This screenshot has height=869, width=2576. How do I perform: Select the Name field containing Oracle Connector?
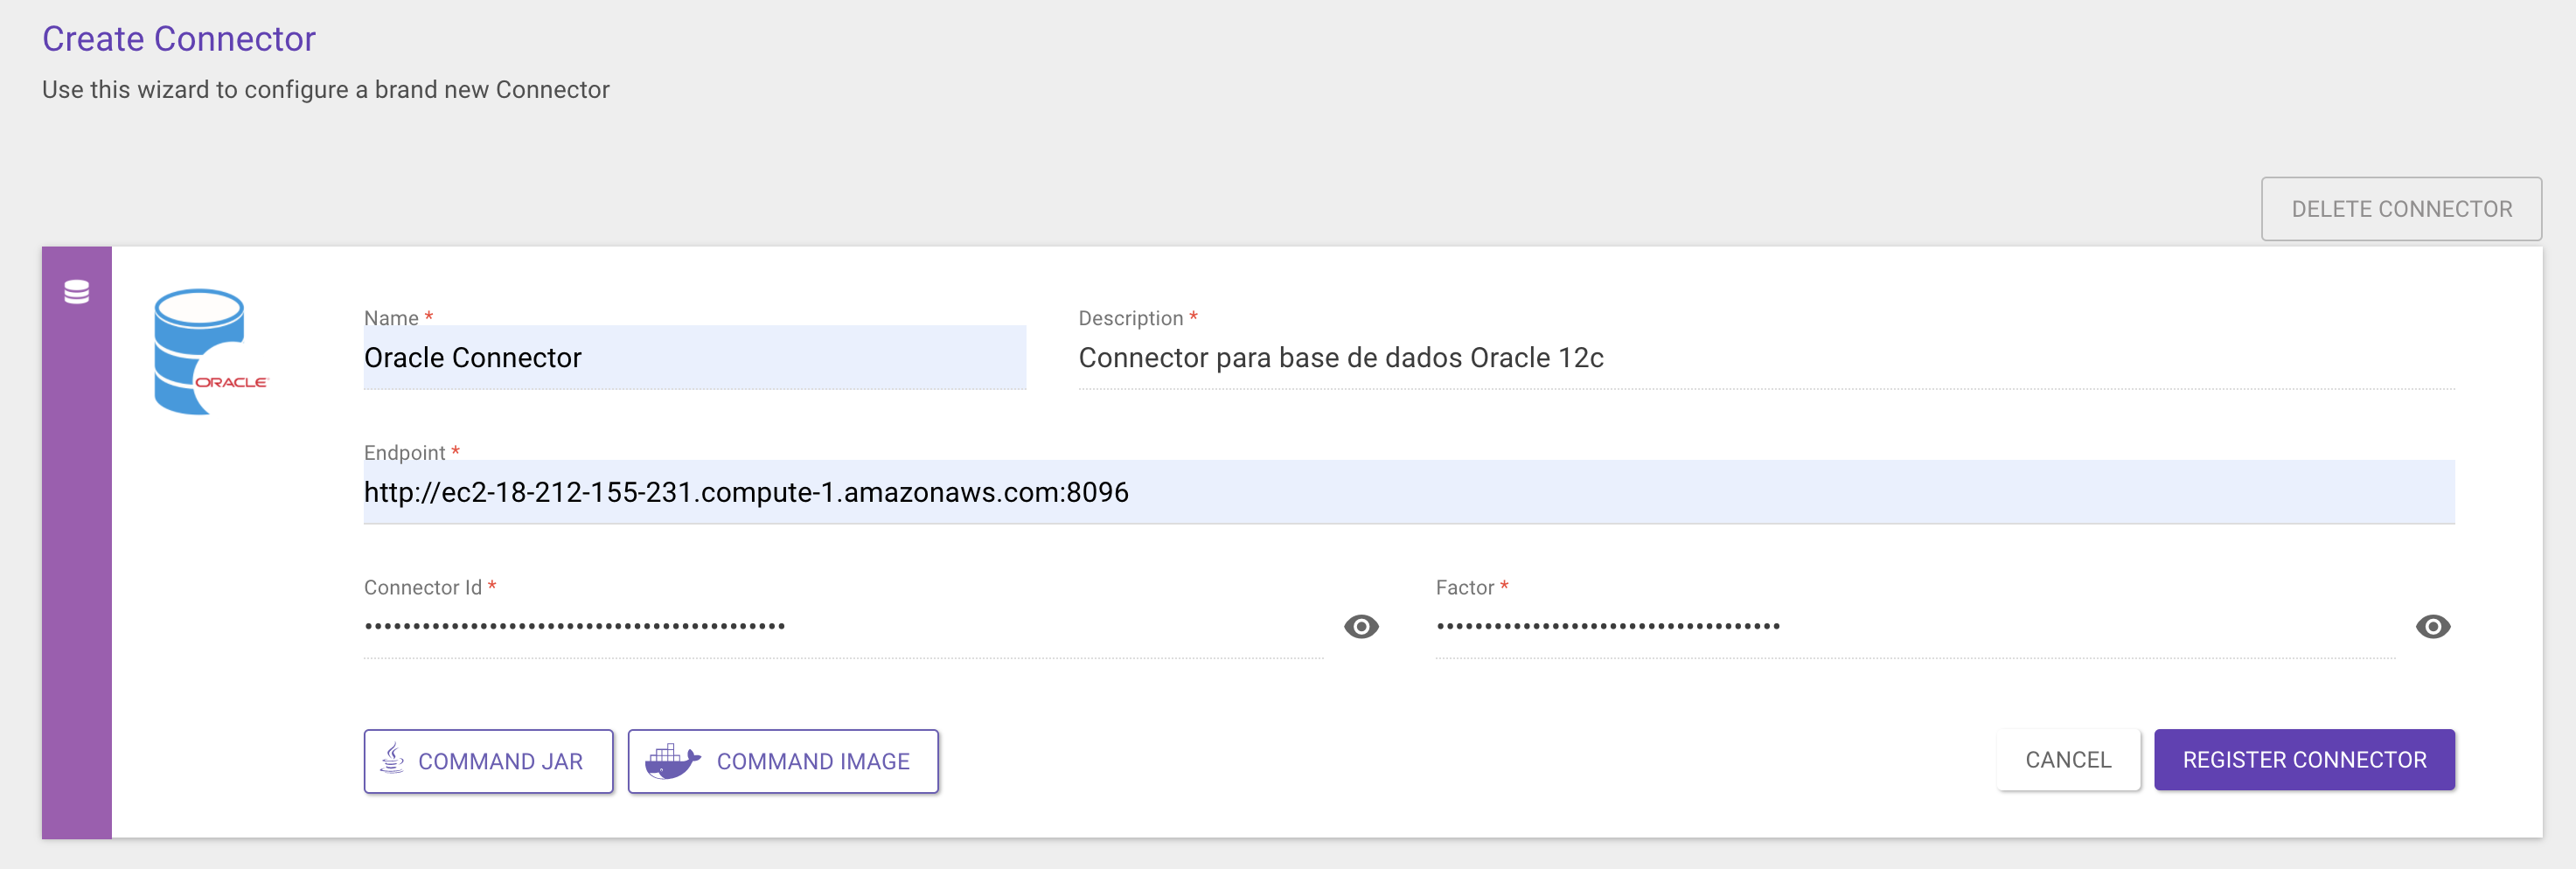(694, 357)
